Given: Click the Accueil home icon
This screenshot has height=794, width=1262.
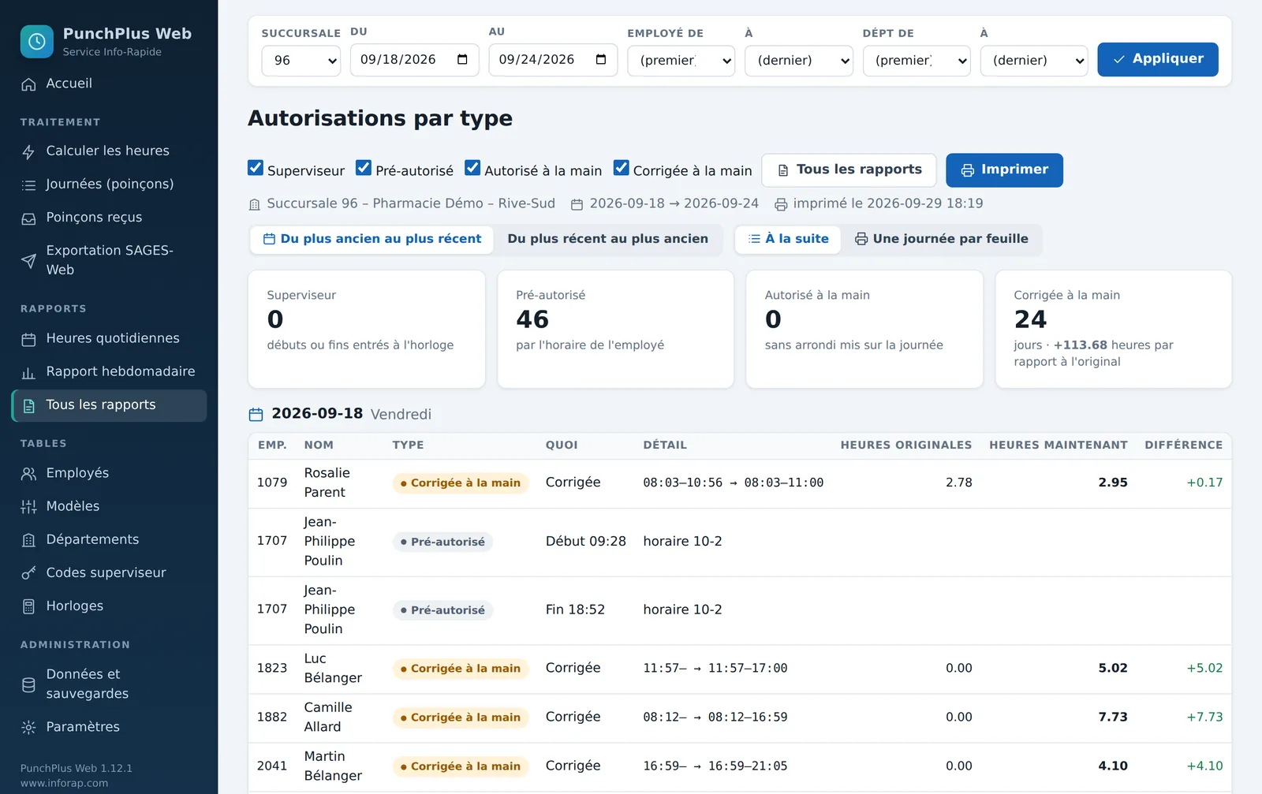Looking at the screenshot, I should pyautogui.click(x=28, y=84).
